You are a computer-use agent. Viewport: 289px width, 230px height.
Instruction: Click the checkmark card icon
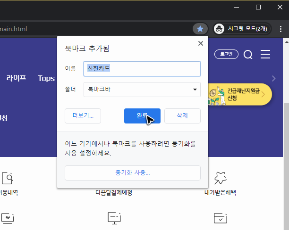tap(221, 218)
